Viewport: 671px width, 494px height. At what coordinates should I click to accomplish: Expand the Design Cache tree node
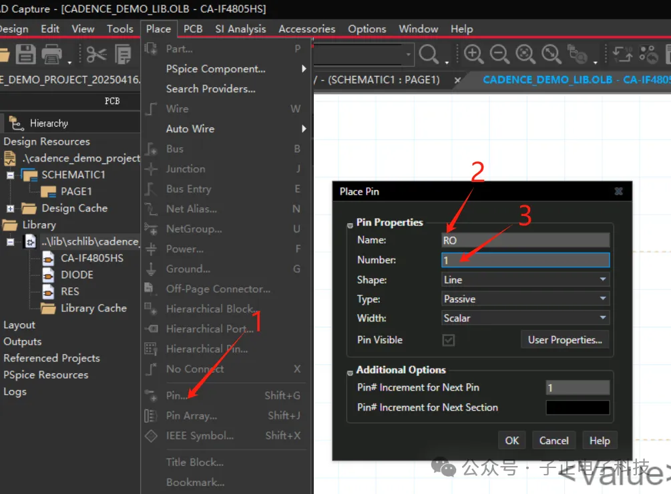10,209
